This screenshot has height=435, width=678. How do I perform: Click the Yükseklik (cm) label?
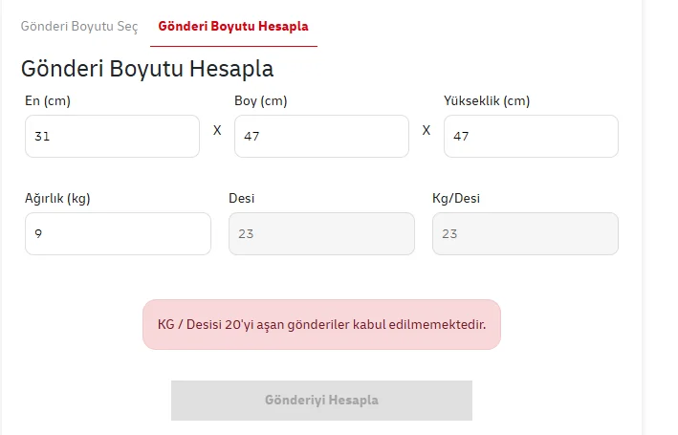pyautogui.click(x=487, y=100)
